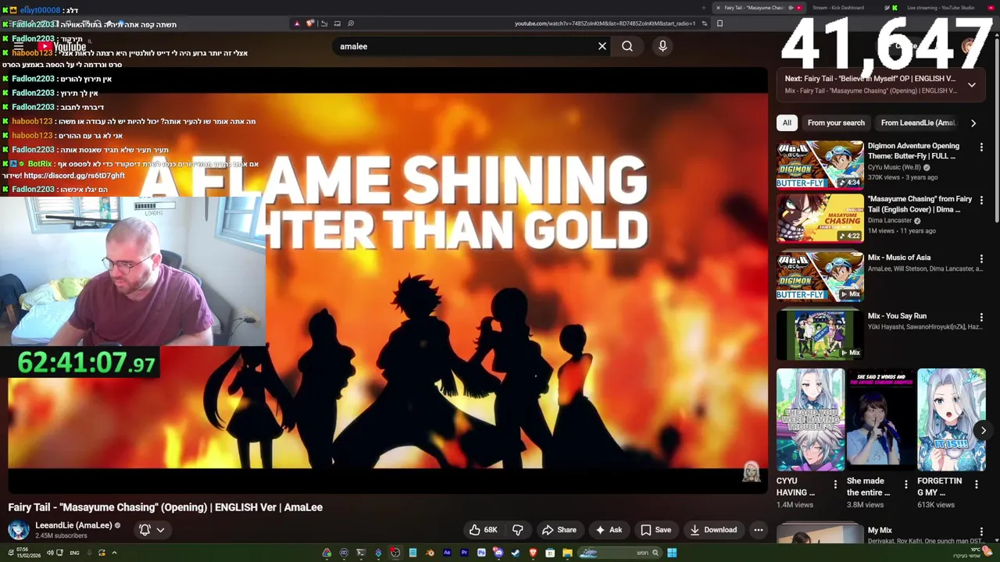Open Dima Lancaster Masayume Chasing cover thumbnail
This screenshot has height=562, width=1000.
(820, 218)
